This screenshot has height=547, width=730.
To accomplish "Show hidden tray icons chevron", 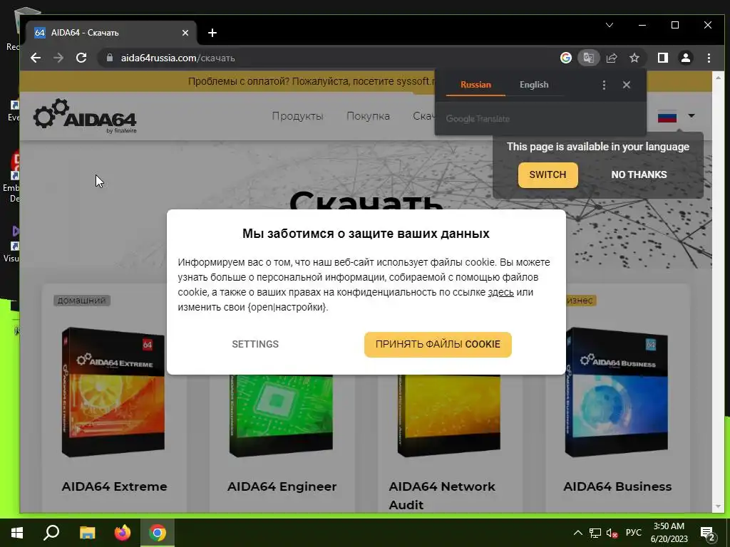I will point(577,533).
